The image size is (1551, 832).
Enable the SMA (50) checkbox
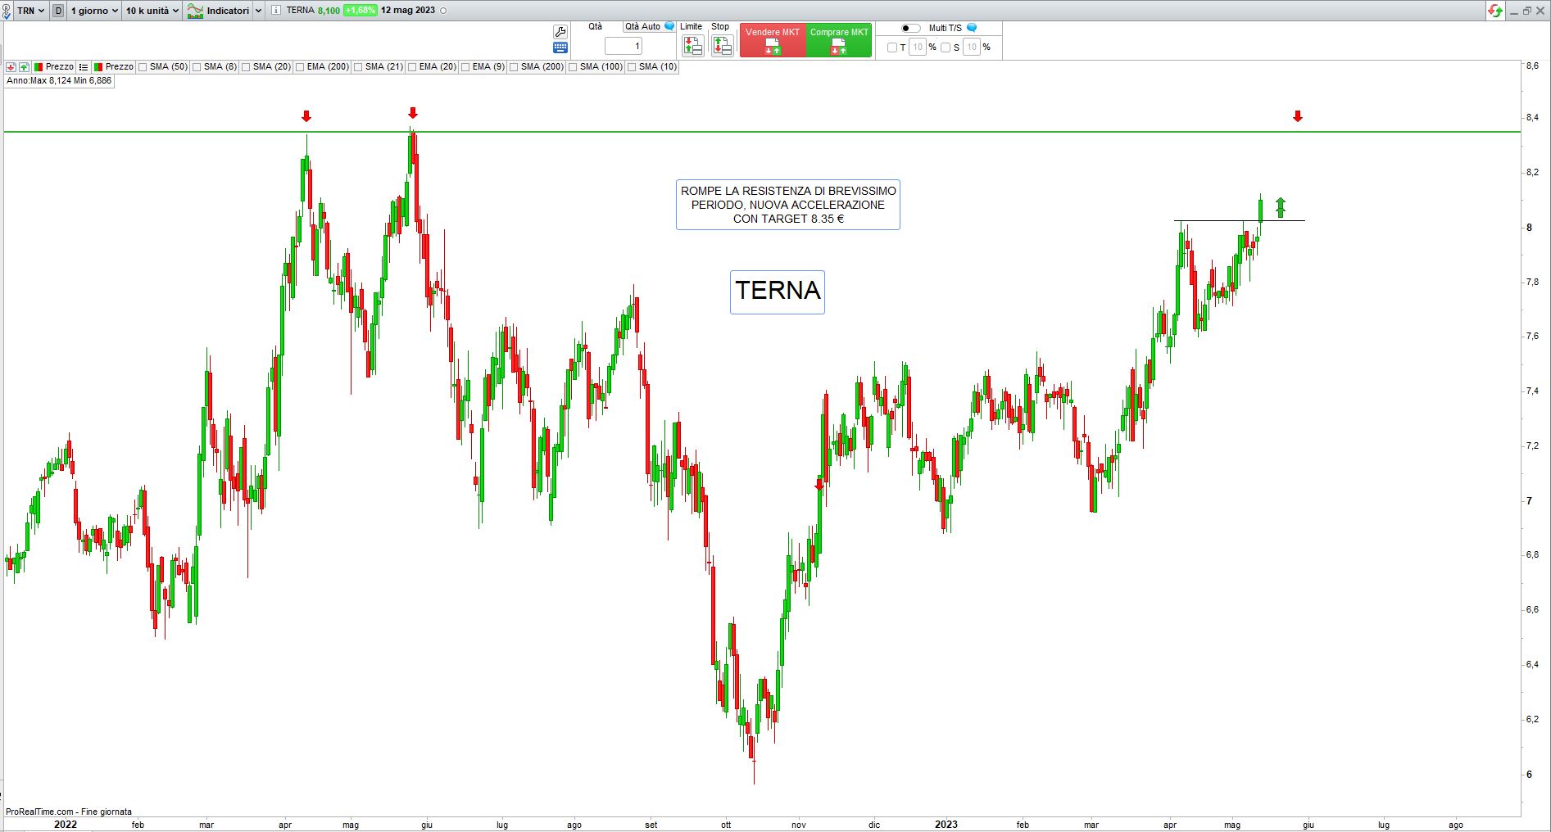click(143, 67)
